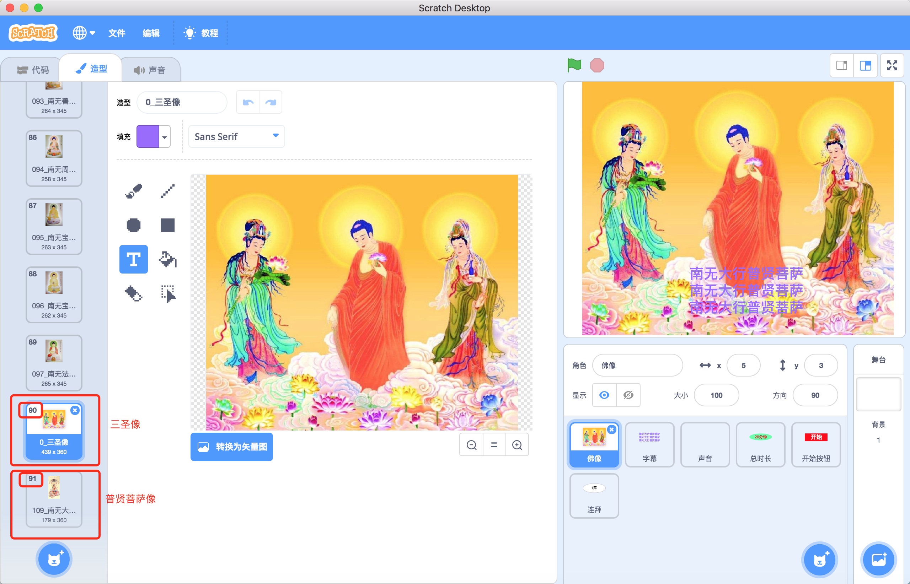
Task: Select costume 093_南无善 thumbnail
Action: click(x=54, y=99)
